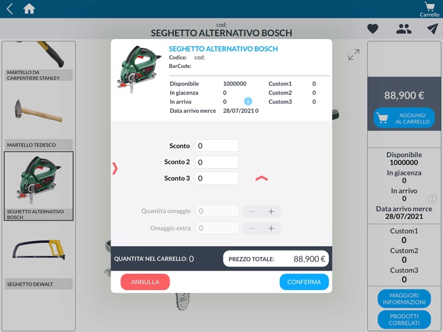Send product with paper plane icon
This screenshot has width=443, height=332.
432,28
